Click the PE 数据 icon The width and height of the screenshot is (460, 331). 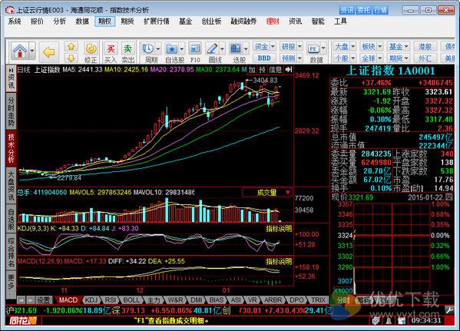pos(313,48)
